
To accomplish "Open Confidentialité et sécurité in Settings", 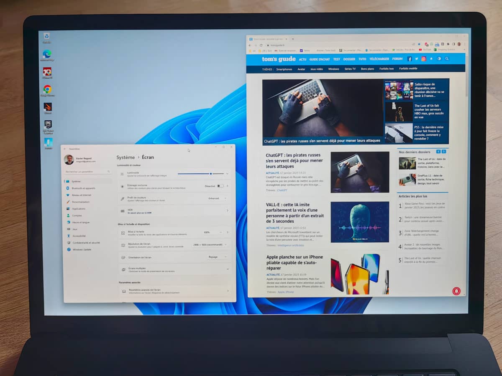I will click(90, 243).
